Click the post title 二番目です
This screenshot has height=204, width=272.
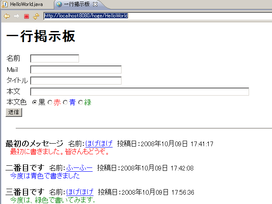pyautogui.click(x=25, y=168)
